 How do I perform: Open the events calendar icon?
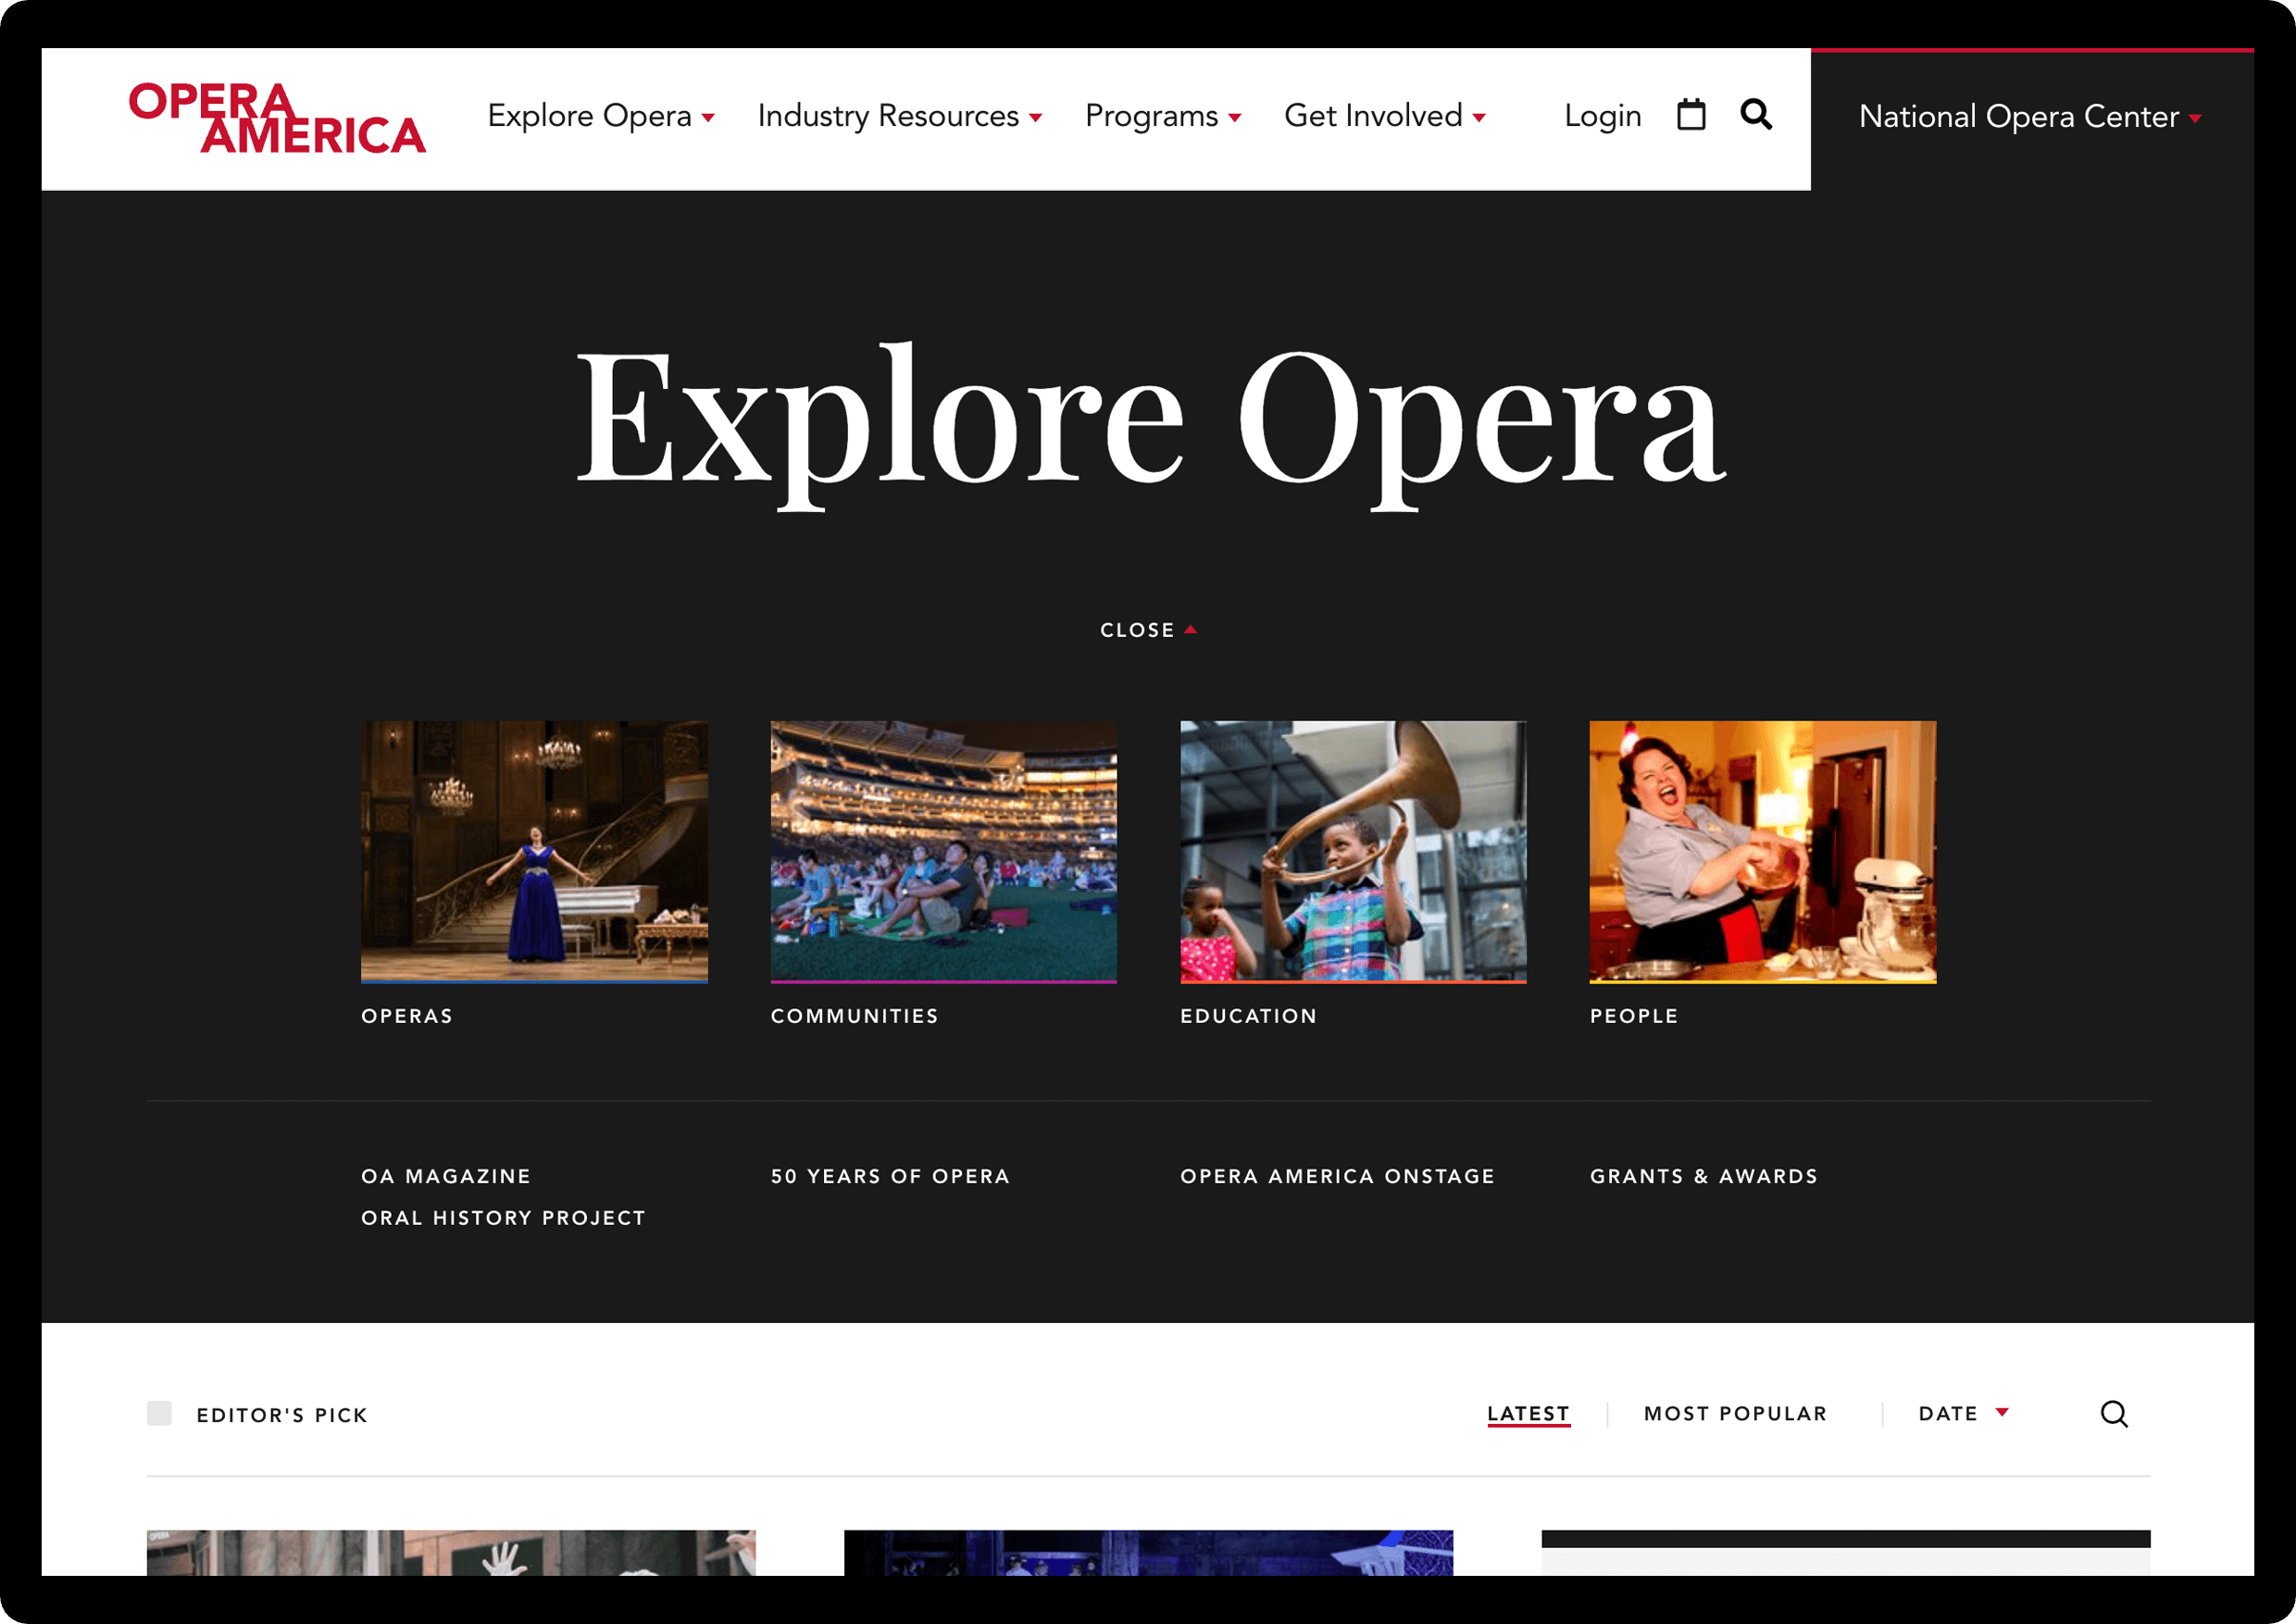(1691, 115)
